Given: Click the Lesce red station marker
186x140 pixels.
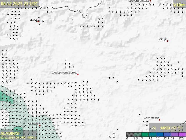Looking at the screenshot, I should 38,21.
